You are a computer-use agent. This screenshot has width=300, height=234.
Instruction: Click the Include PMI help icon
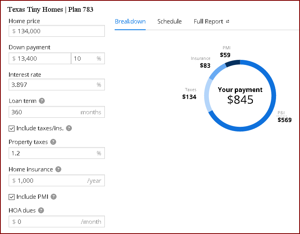54,197
